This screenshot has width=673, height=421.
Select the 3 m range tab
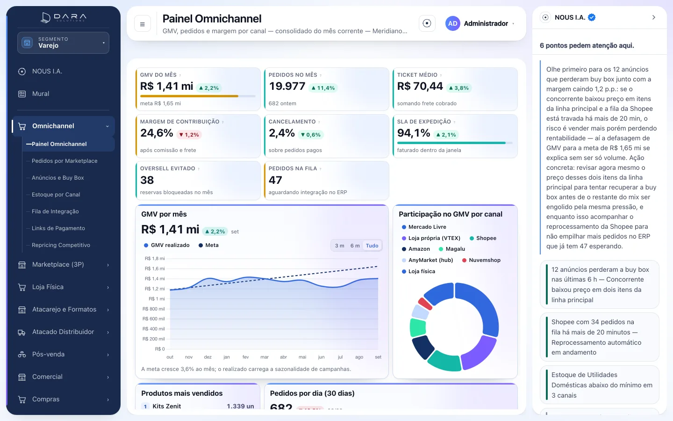coord(340,246)
